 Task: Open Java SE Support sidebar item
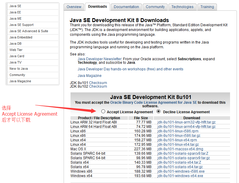tap(33, 25)
